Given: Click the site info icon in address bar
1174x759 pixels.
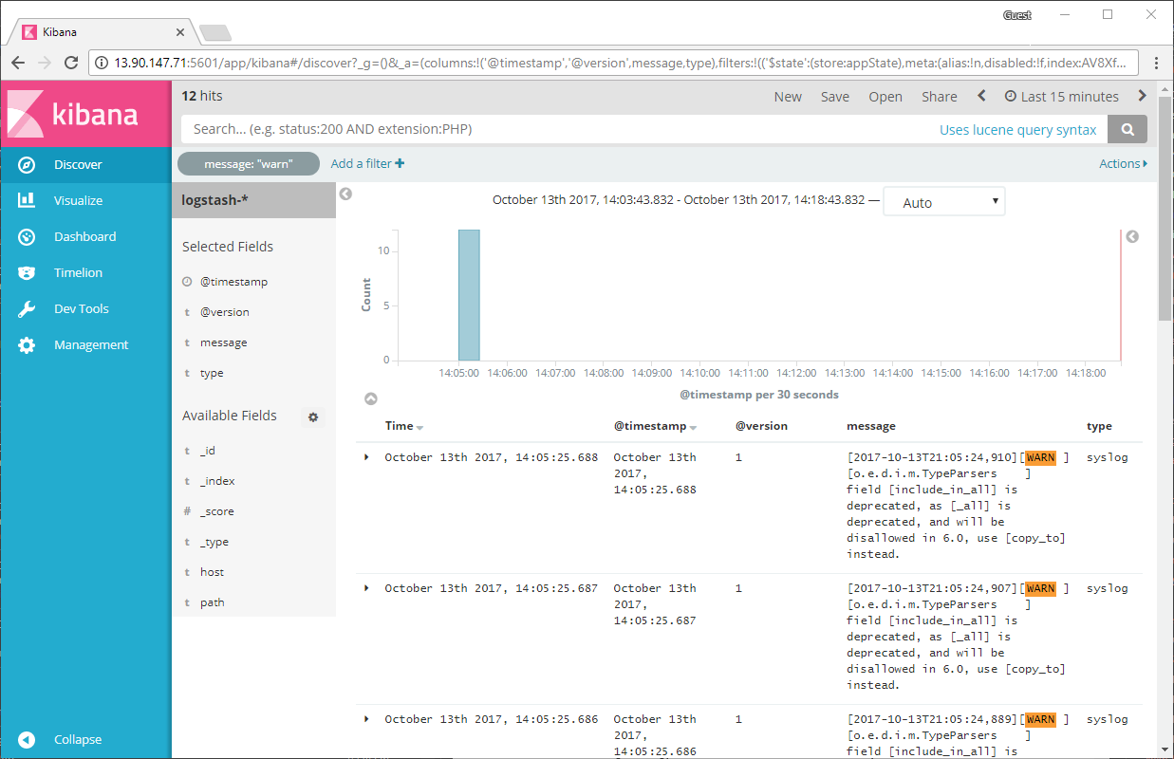Looking at the screenshot, I should (x=102, y=63).
